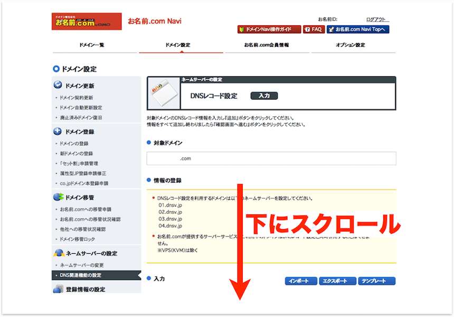Click the ドメイン登録 sidebar heading
Screen dimensions: 454x317
coord(80,132)
